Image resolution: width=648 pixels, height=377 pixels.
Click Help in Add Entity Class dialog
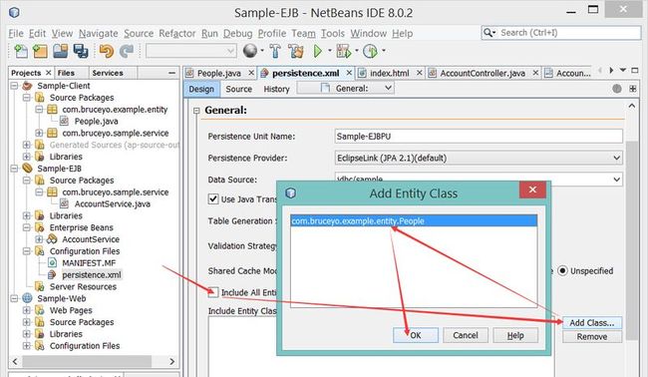pos(515,335)
